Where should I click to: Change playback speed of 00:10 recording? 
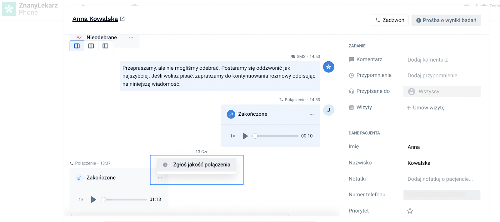(232, 136)
